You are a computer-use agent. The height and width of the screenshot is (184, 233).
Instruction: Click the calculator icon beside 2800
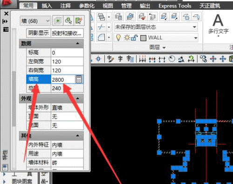[79, 79]
